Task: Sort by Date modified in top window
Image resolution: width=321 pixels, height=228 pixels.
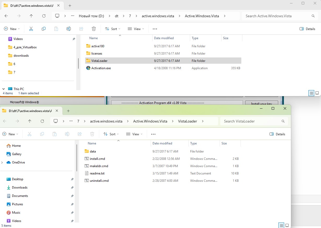Action: pos(164,38)
